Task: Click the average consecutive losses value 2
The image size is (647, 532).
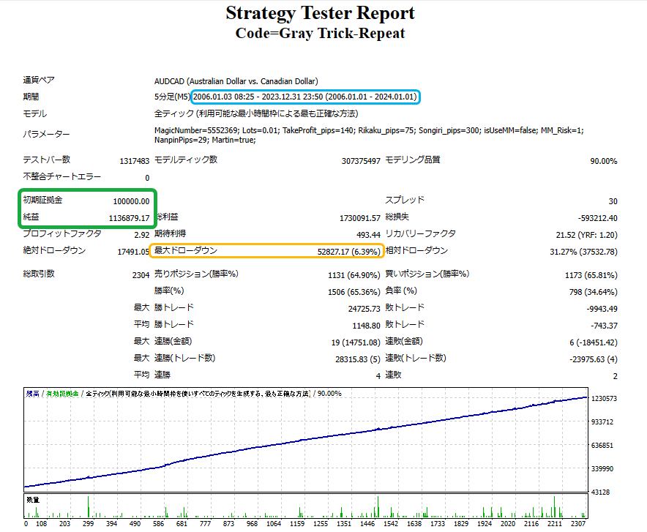Action: [x=616, y=376]
